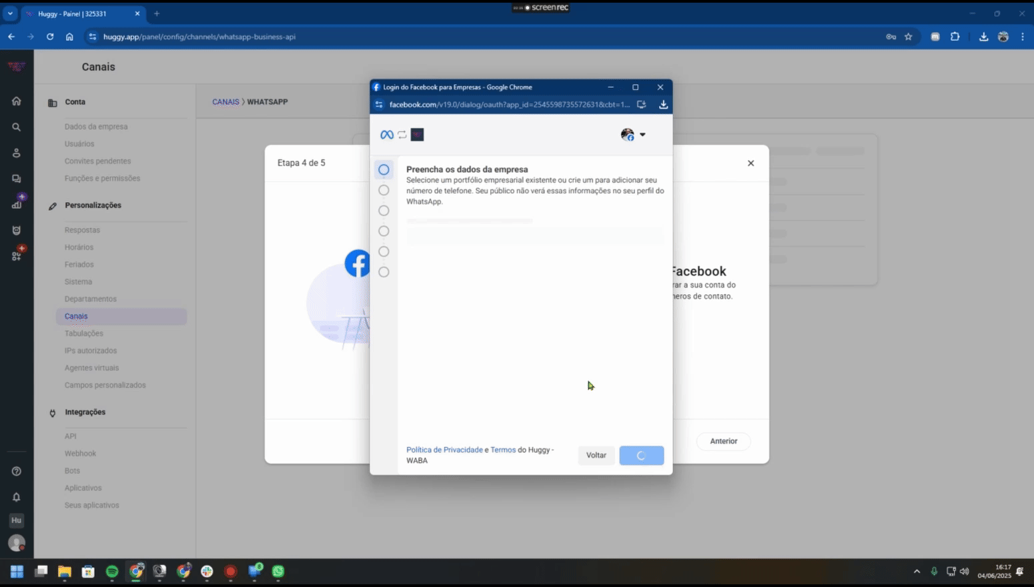
Task: Open the contacts person icon in Huggy sidebar
Action: point(16,153)
